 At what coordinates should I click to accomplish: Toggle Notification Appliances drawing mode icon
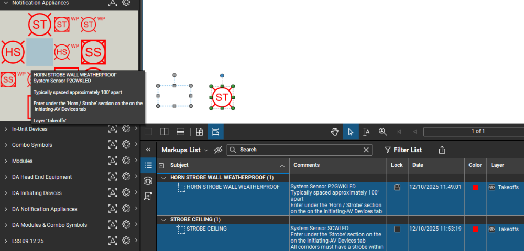[113, 3]
